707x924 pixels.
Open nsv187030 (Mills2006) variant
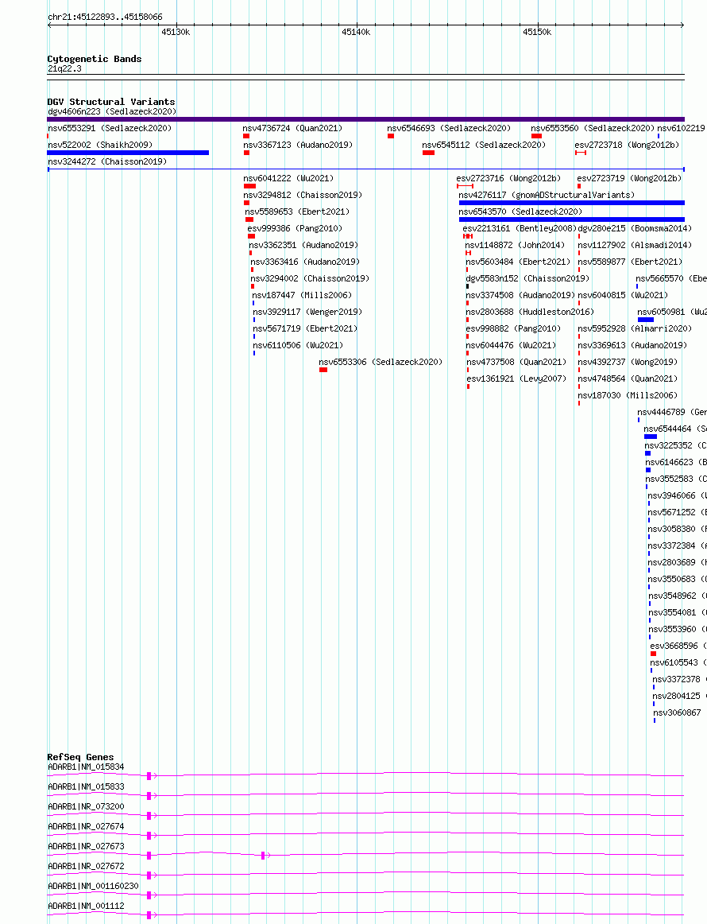tap(628, 395)
